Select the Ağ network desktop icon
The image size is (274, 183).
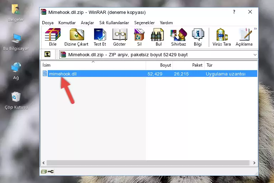(x=16, y=71)
